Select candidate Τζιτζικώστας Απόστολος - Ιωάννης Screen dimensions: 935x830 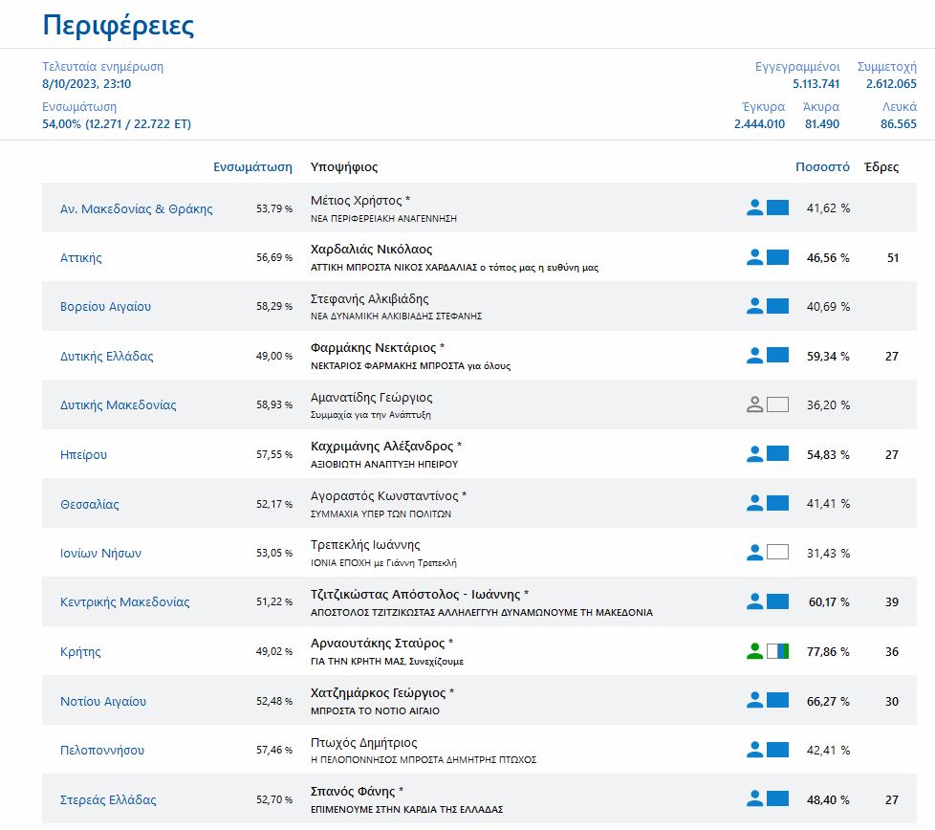pyautogui.click(x=420, y=594)
